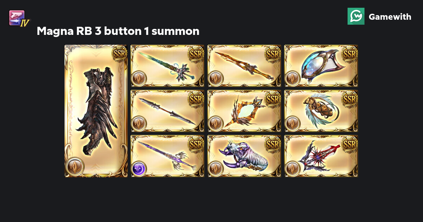The image size is (423, 222).
Task: Select the red and black harp weapon
Action: (321, 156)
